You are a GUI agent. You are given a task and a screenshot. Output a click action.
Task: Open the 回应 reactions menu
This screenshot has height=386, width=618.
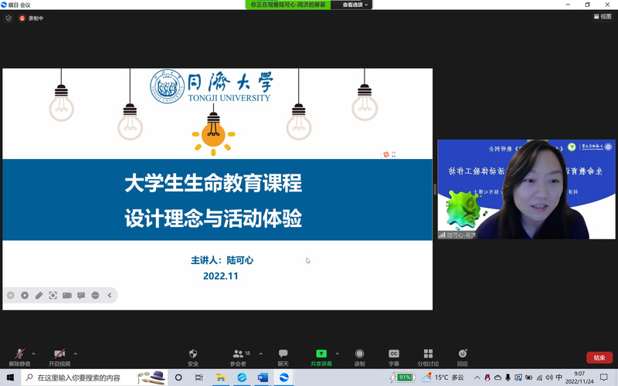point(463,357)
